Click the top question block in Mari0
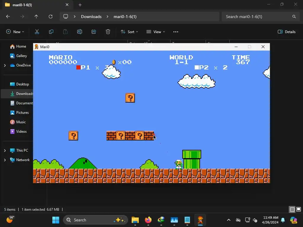This screenshot has height=227, width=303. click(x=130, y=98)
